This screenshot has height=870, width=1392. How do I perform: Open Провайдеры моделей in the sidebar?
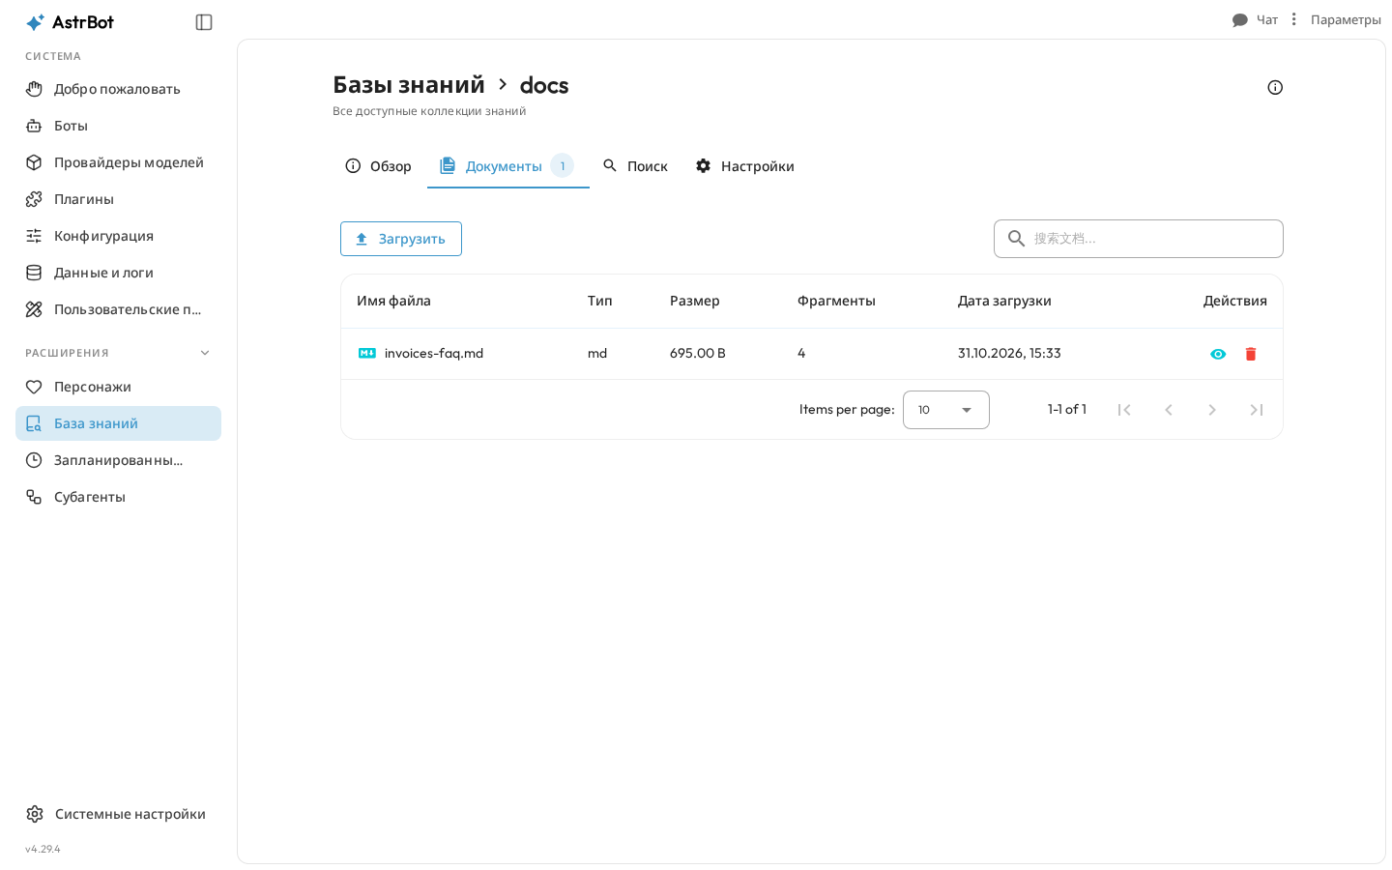click(x=118, y=162)
